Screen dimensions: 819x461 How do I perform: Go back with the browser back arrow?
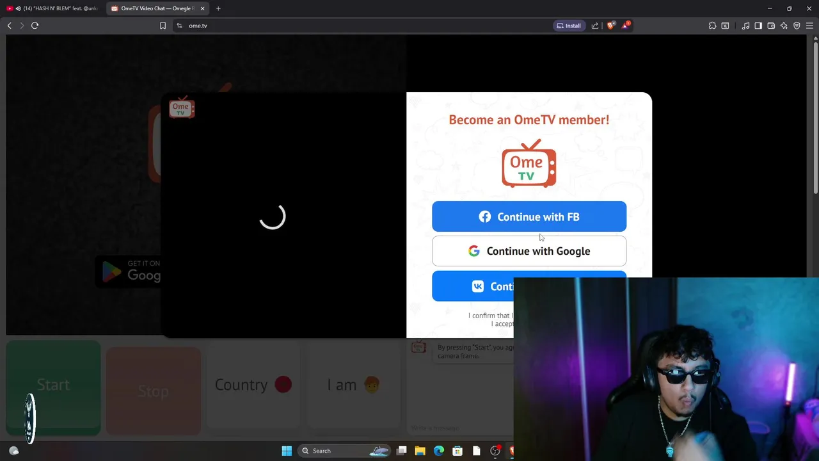(x=9, y=26)
